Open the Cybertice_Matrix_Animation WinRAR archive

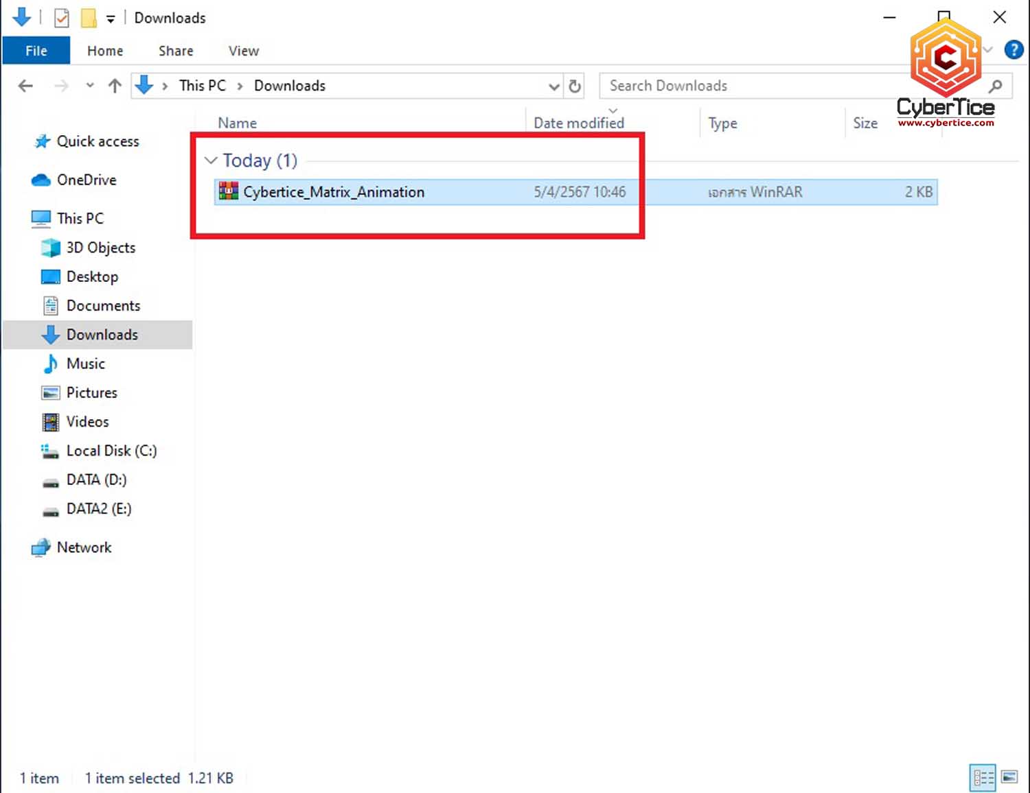pos(334,192)
